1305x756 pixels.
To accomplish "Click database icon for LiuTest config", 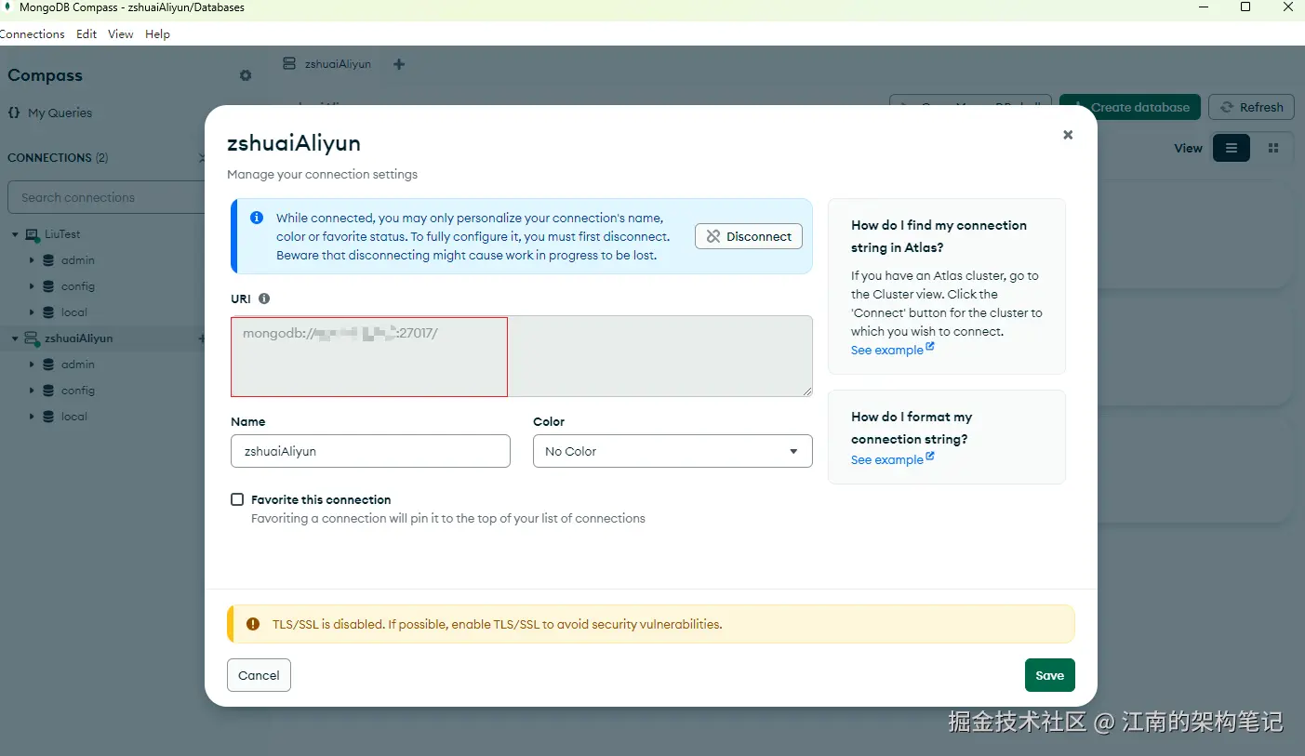I will click(48, 286).
